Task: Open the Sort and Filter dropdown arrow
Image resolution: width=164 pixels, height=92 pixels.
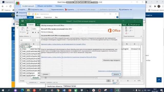Action: click(132, 28)
